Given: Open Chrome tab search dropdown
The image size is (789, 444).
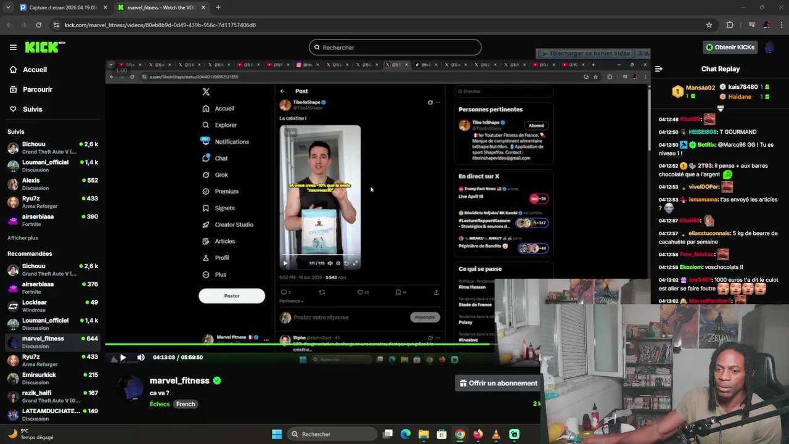Looking at the screenshot, I should (7, 7).
